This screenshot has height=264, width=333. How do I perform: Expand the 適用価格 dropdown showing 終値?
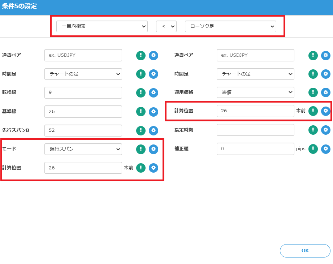pyautogui.click(x=255, y=92)
